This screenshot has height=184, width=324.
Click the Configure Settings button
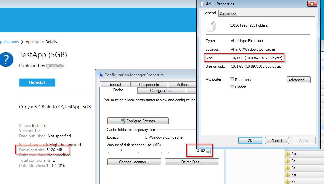click(x=138, y=121)
